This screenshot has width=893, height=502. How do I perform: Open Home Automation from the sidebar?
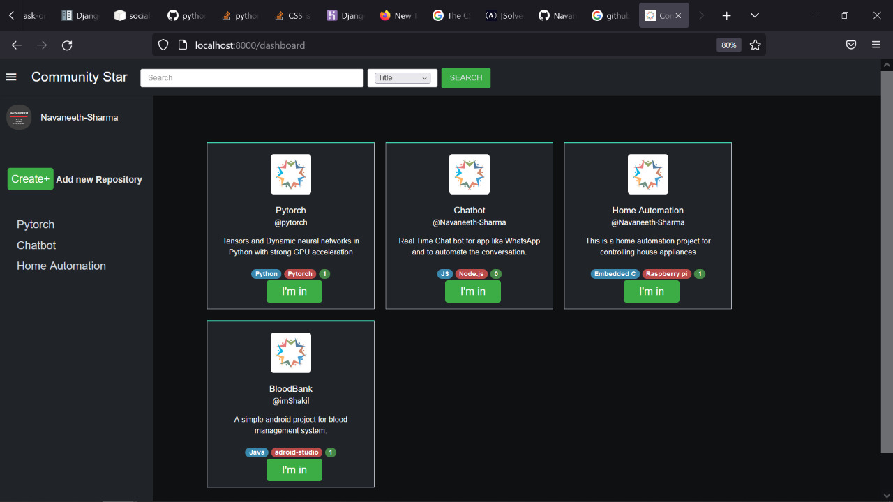(x=61, y=266)
